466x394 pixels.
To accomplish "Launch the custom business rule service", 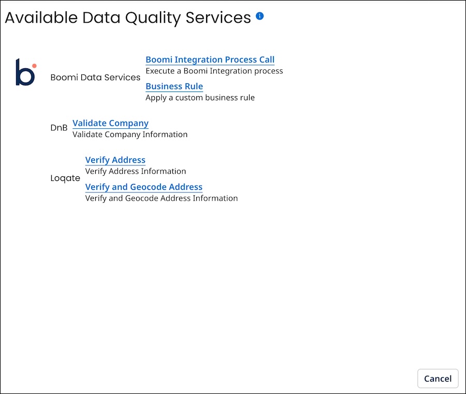I will coord(174,86).
